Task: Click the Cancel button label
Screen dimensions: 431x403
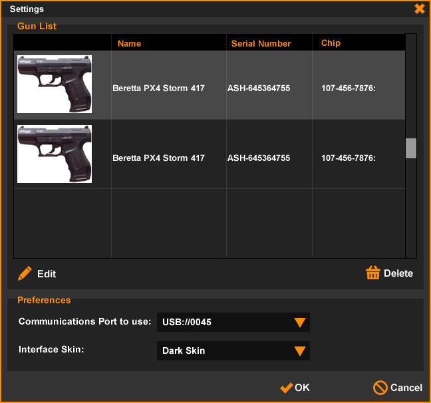Action: (406, 388)
